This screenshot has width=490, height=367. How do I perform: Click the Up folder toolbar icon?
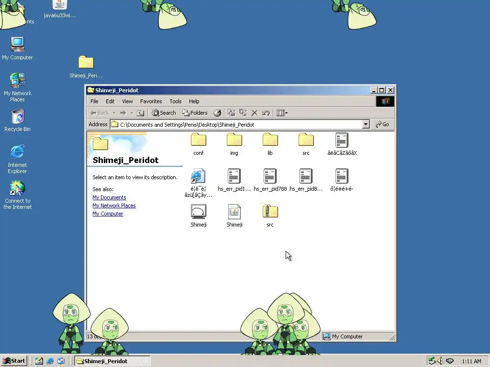point(141,113)
